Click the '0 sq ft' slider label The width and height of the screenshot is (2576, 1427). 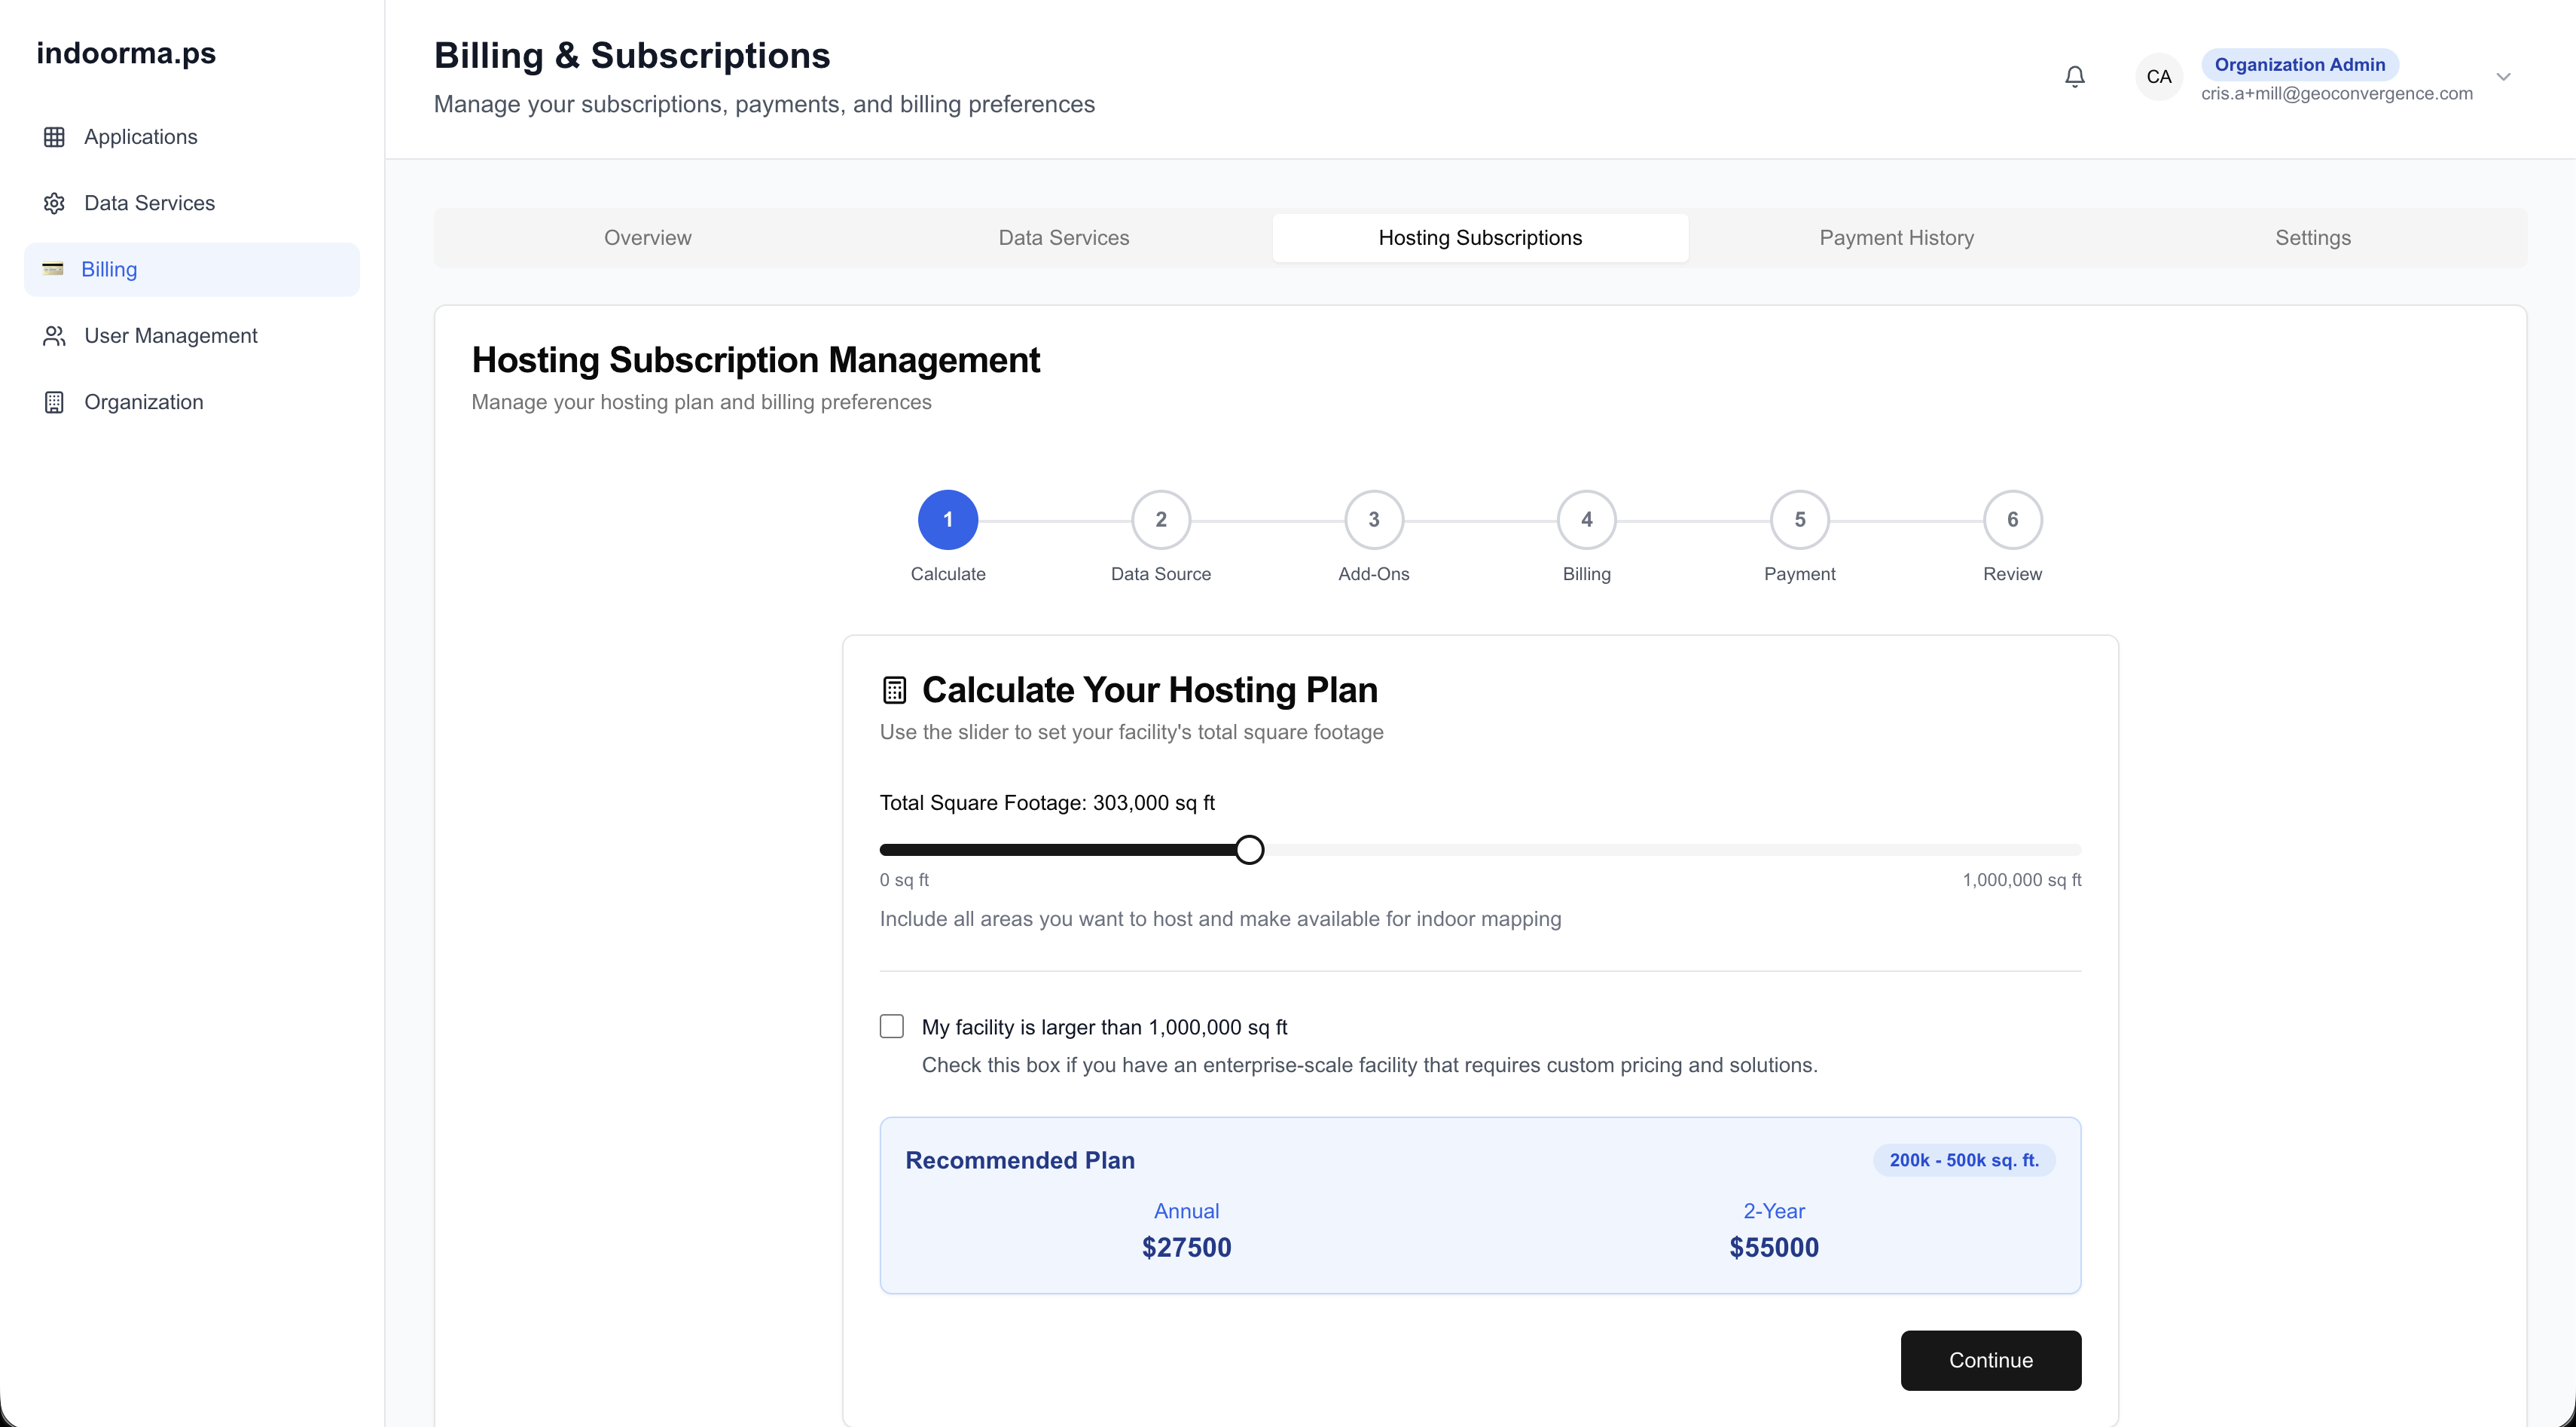[x=904, y=880]
